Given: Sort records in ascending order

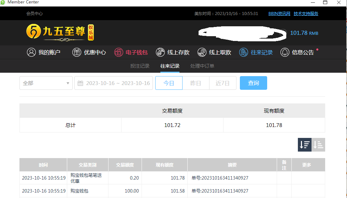Looking at the screenshot, I should [x=318, y=145].
